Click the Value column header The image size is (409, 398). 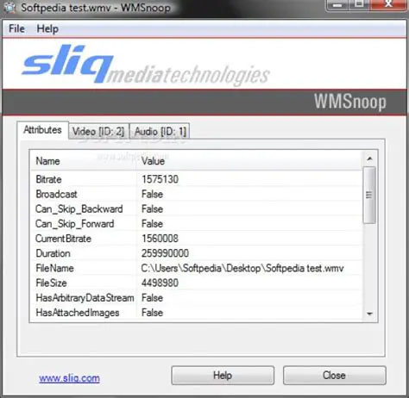[x=249, y=161]
